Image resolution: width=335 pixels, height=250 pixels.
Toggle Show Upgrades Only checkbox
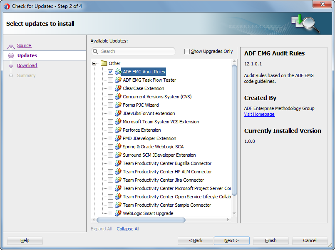187,52
